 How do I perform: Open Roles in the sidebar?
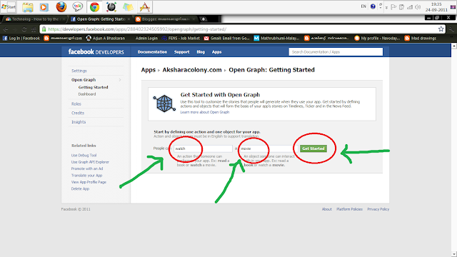(x=76, y=104)
